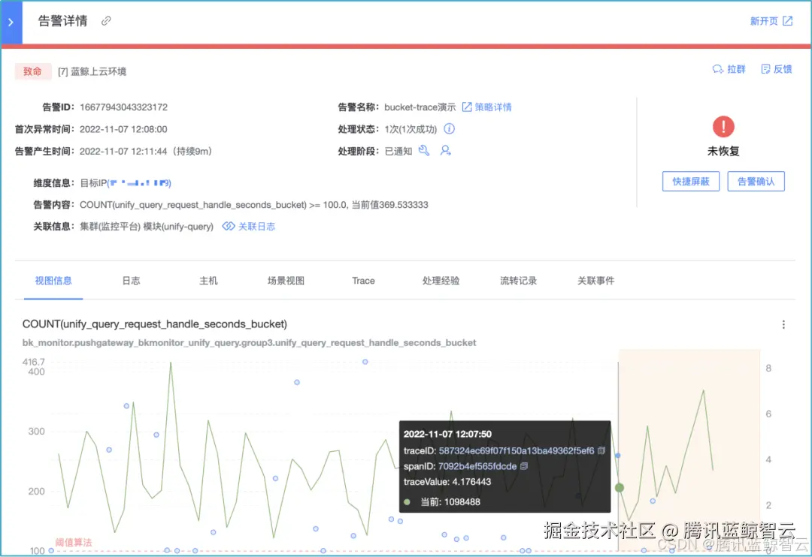The width and height of the screenshot is (812, 557).
Task: Copy spanID using tooltip copy icon
Action: coord(524,466)
